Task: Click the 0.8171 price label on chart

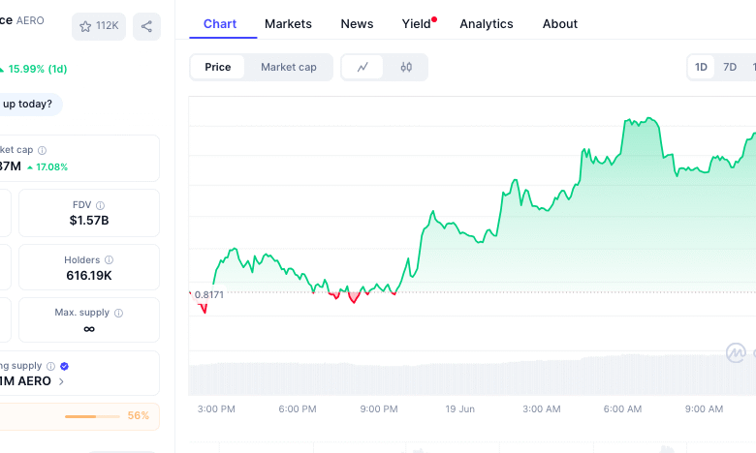Action: 208,294
